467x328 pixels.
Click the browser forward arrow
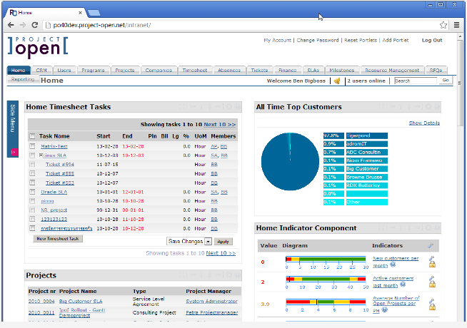(x=23, y=25)
